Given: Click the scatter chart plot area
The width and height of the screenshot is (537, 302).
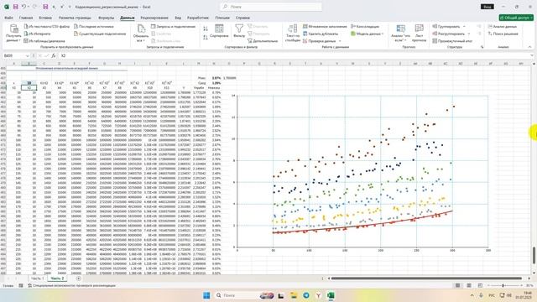Looking at the screenshot, I should click(x=362, y=171).
